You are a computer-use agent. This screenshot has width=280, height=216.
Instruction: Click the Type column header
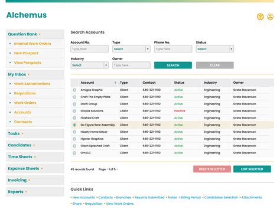(x=123, y=83)
